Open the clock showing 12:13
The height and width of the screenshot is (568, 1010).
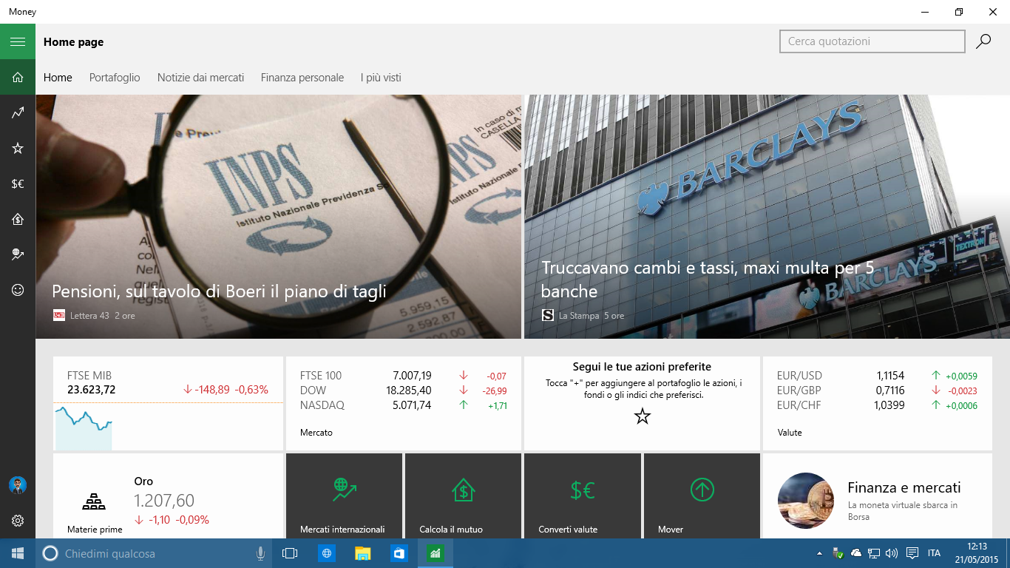coord(977,553)
